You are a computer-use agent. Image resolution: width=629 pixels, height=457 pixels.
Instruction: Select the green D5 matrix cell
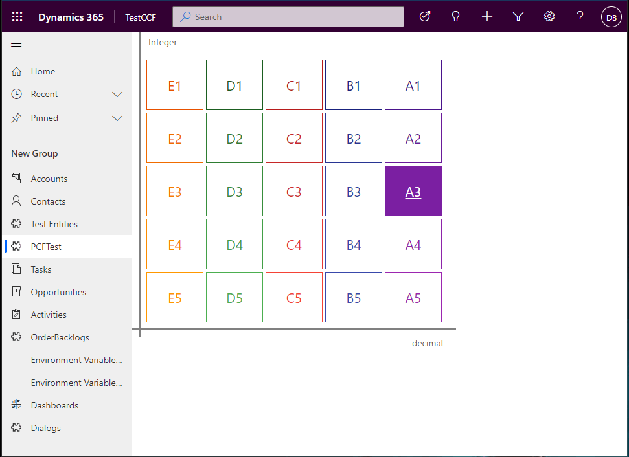(x=234, y=298)
